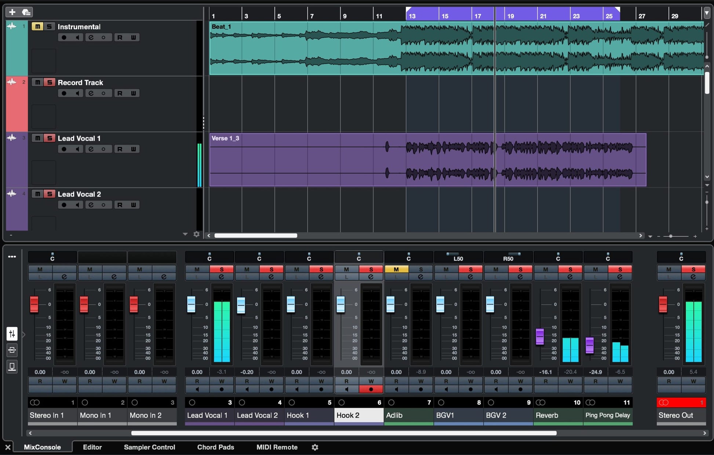Image resolution: width=714 pixels, height=455 pixels.
Task: Expand ruler dropdown arrow at top right
Action: (x=707, y=13)
